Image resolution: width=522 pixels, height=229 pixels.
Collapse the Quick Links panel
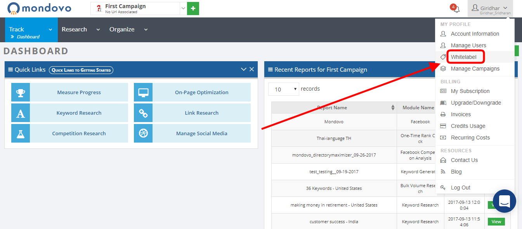point(244,69)
